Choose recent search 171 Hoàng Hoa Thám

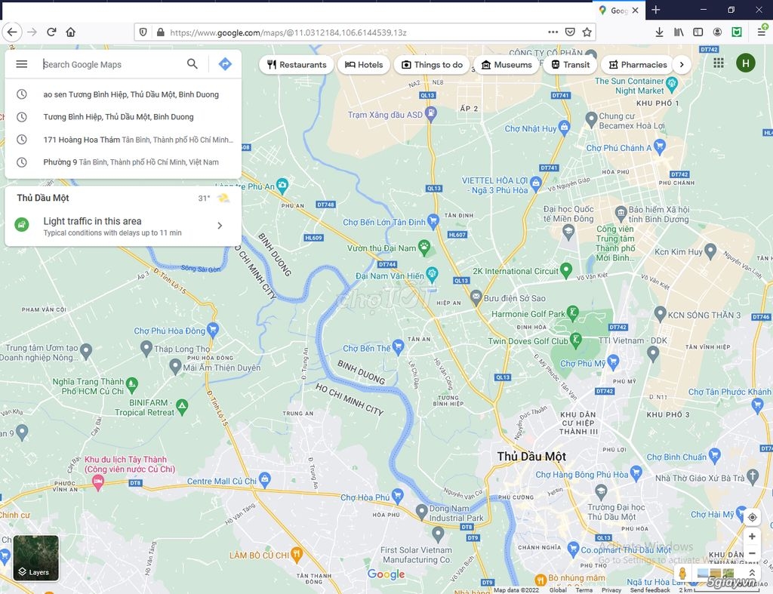pos(123,140)
